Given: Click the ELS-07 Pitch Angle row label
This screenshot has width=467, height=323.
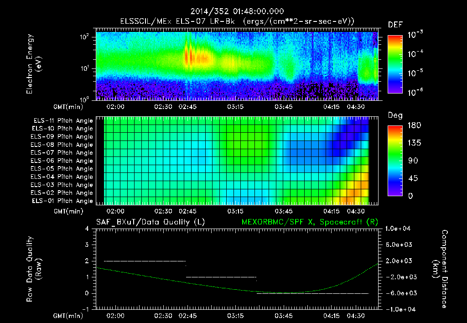Looking at the screenshot, I should [x=62, y=153].
